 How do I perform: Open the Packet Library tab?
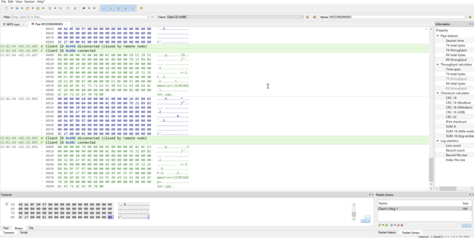(x=411, y=233)
